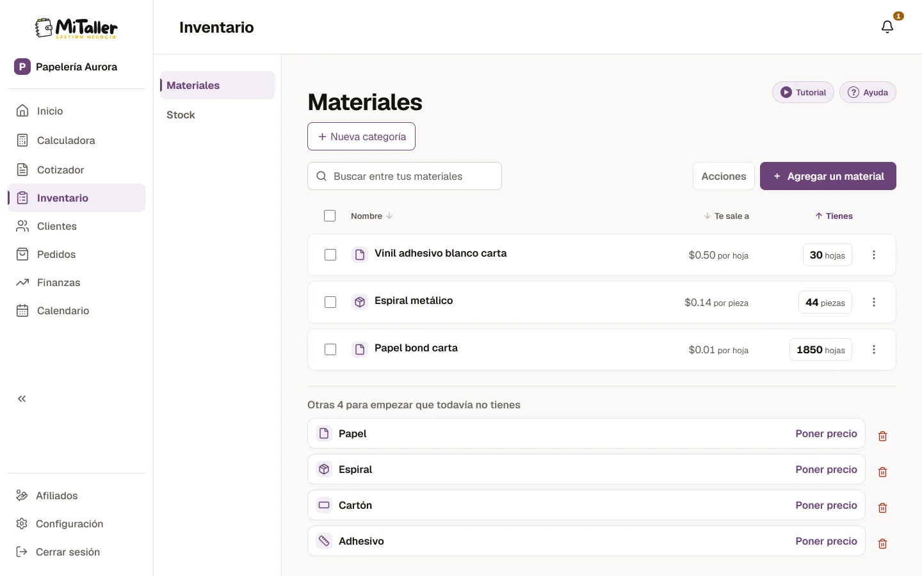Image resolution: width=922 pixels, height=576 pixels.
Task: Open the notifications bell
Action: (x=887, y=27)
